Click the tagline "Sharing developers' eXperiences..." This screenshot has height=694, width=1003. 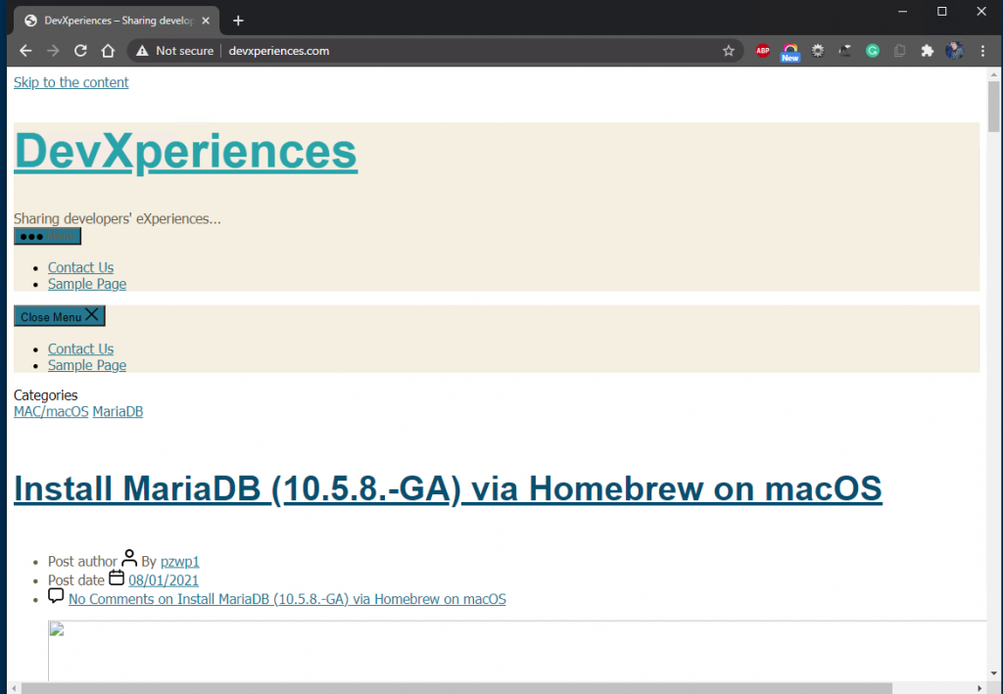click(118, 218)
